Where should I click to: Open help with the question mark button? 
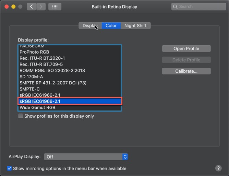[x=218, y=168]
